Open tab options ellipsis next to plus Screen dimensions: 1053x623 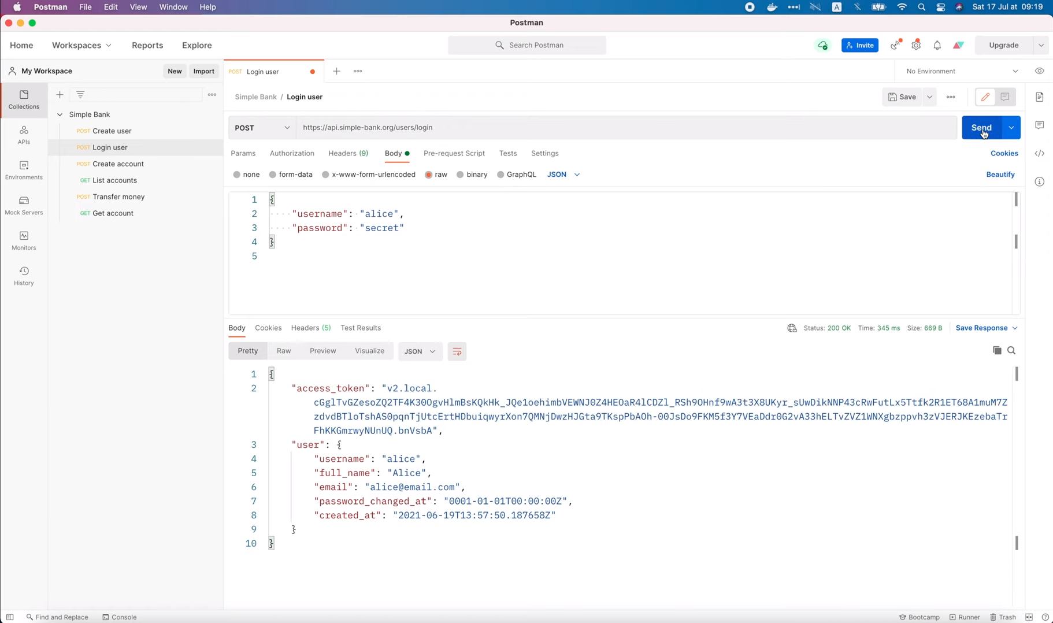pyautogui.click(x=358, y=71)
